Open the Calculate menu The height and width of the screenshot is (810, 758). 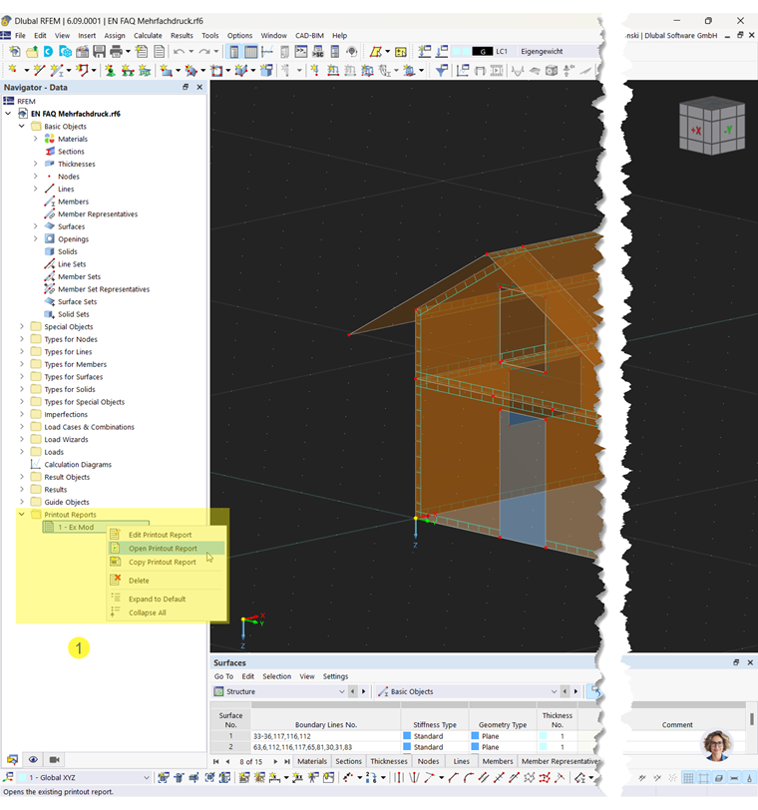pyautogui.click(x=148, y=36)
